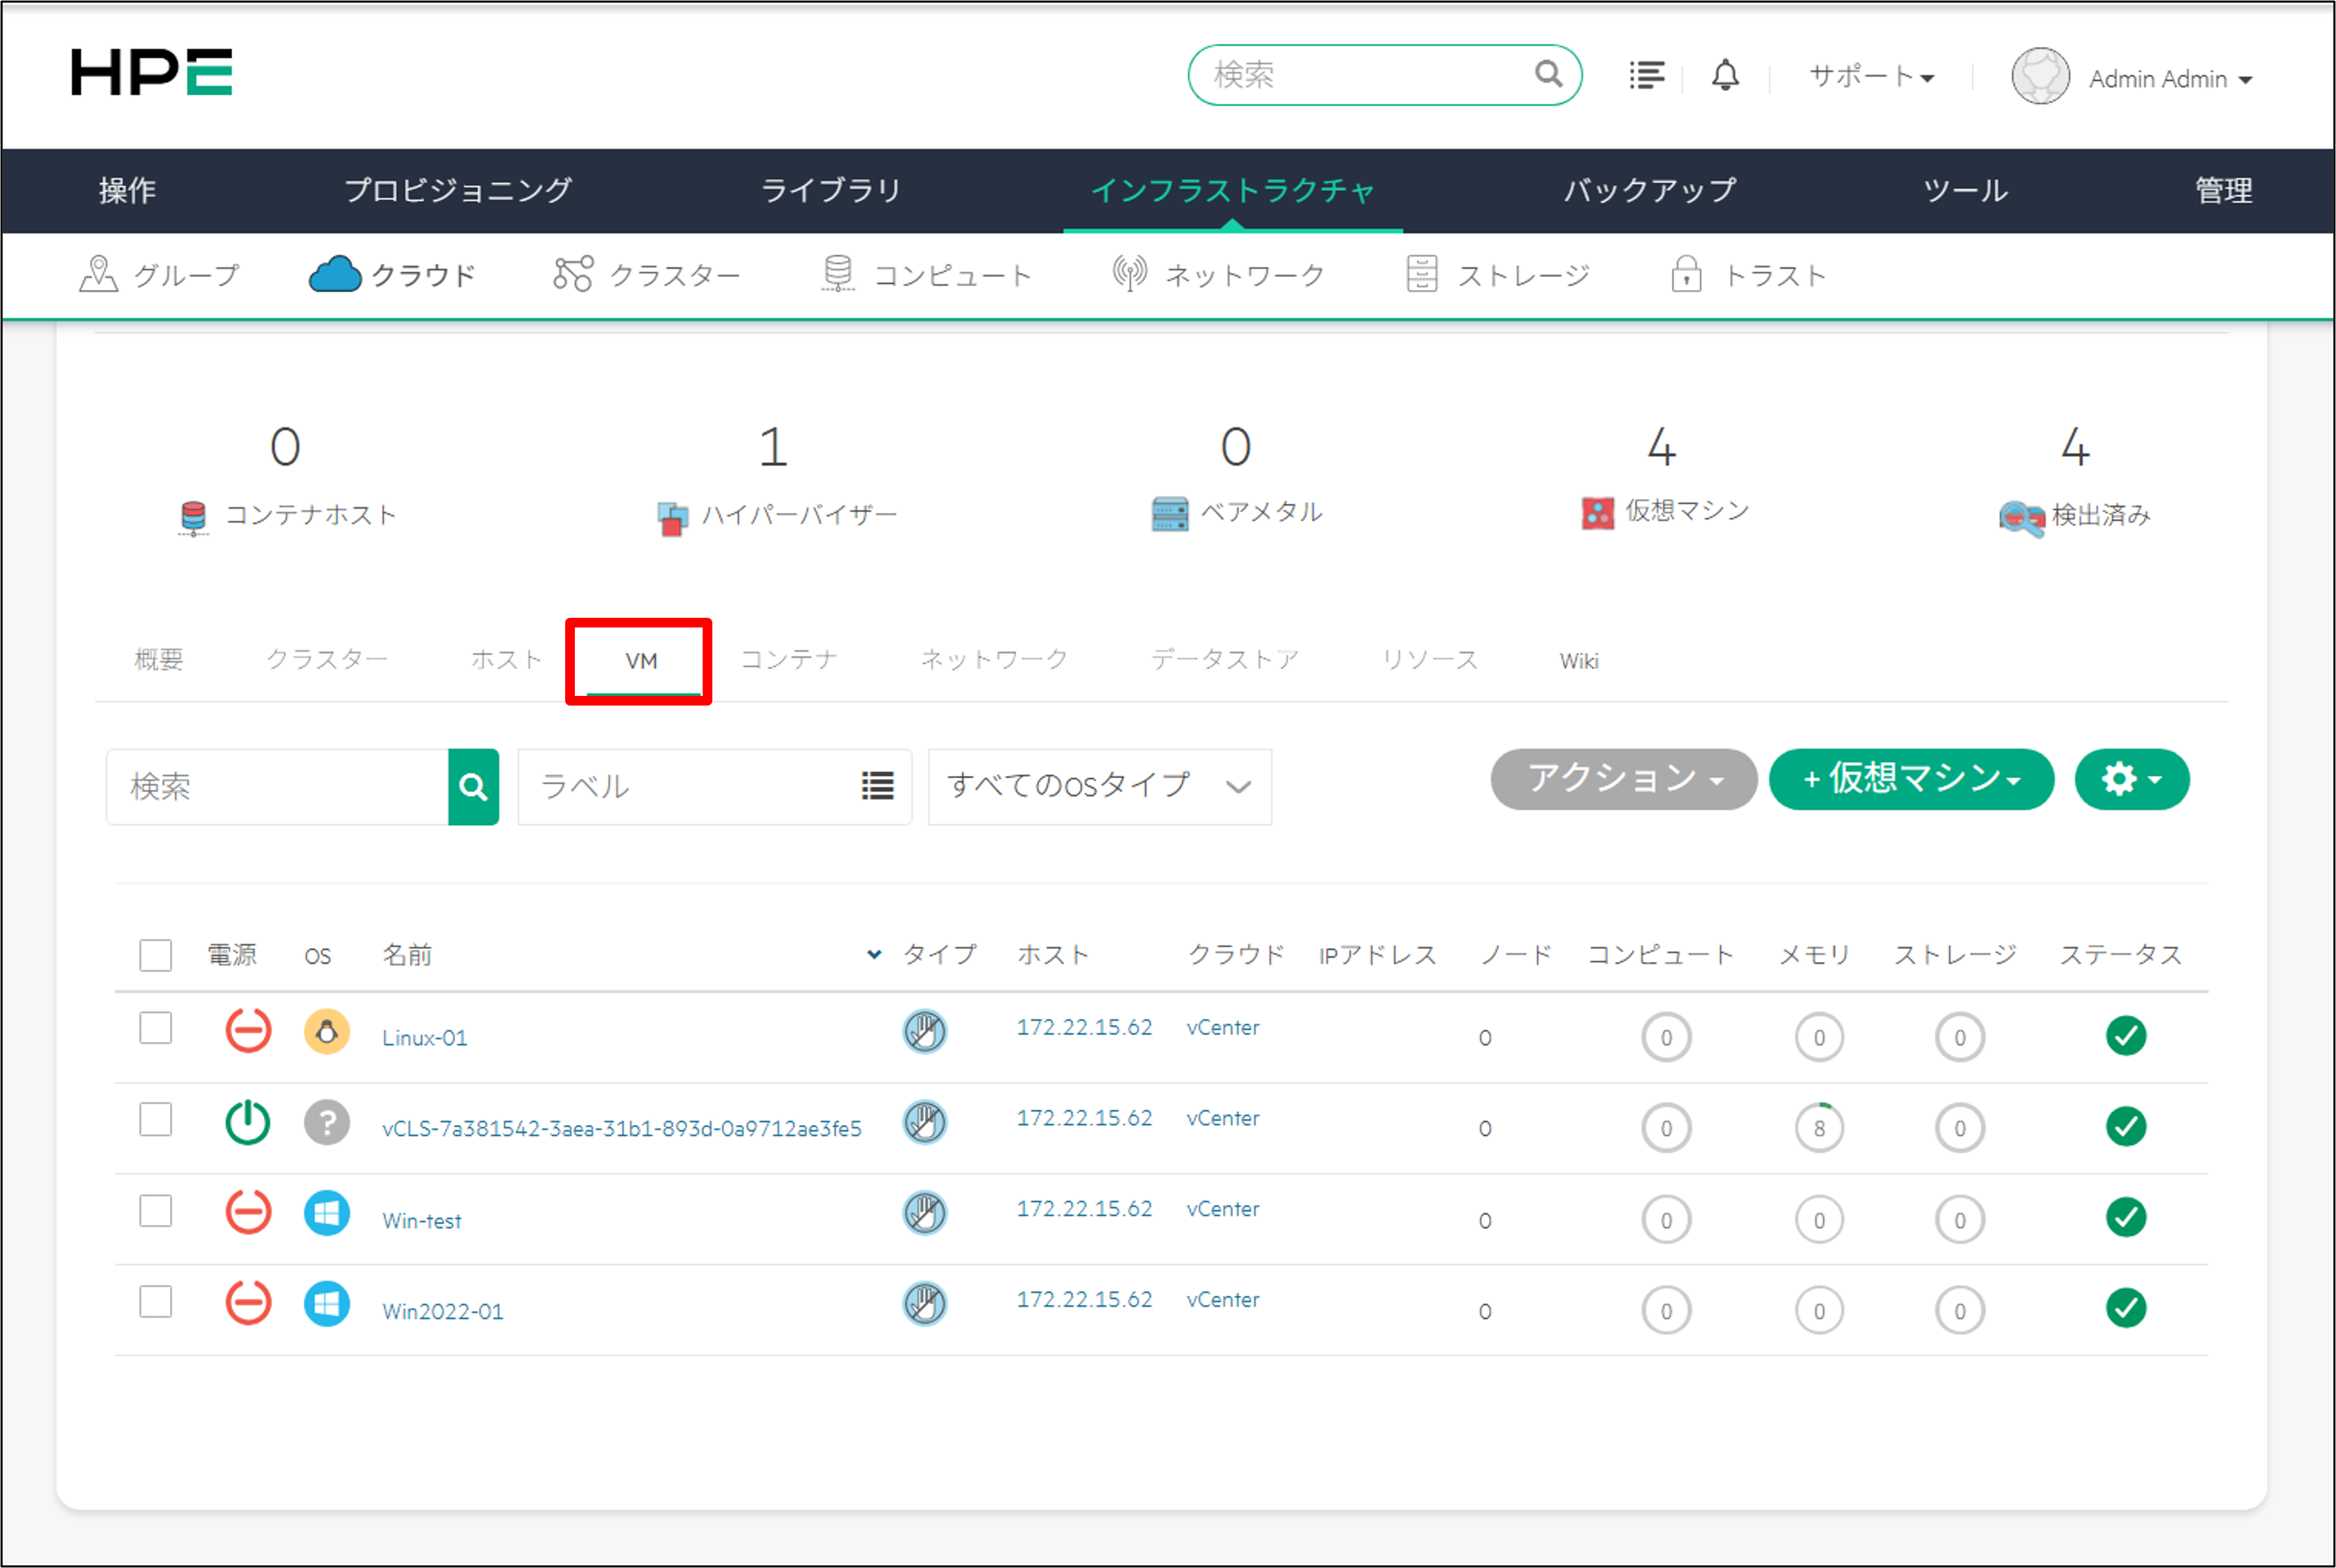The image size is (2336, 1568).
Task: Check the Win-test row checkbox
Action: pos(156,1211)
